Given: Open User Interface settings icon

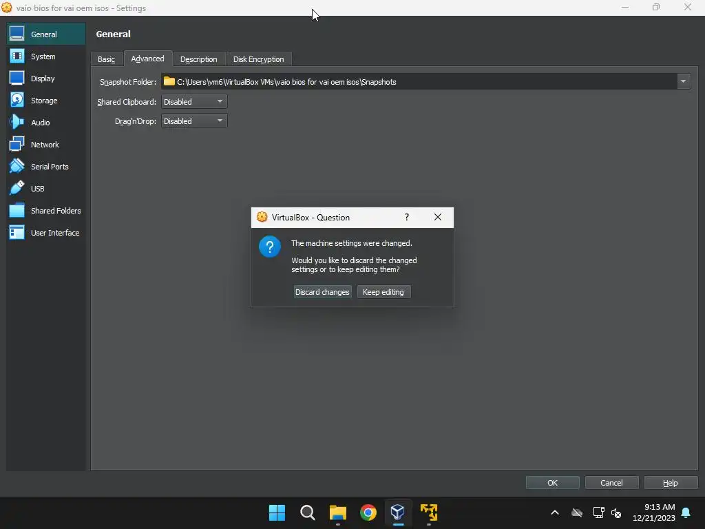Looking at the screenshot, I should [17, 233].
